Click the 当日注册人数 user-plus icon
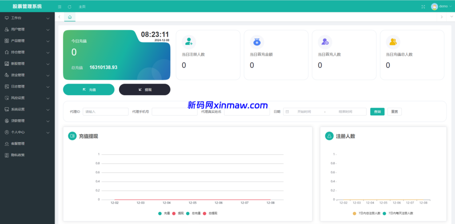The width and height of the screenshot is (455, 224). pos(189,42)
